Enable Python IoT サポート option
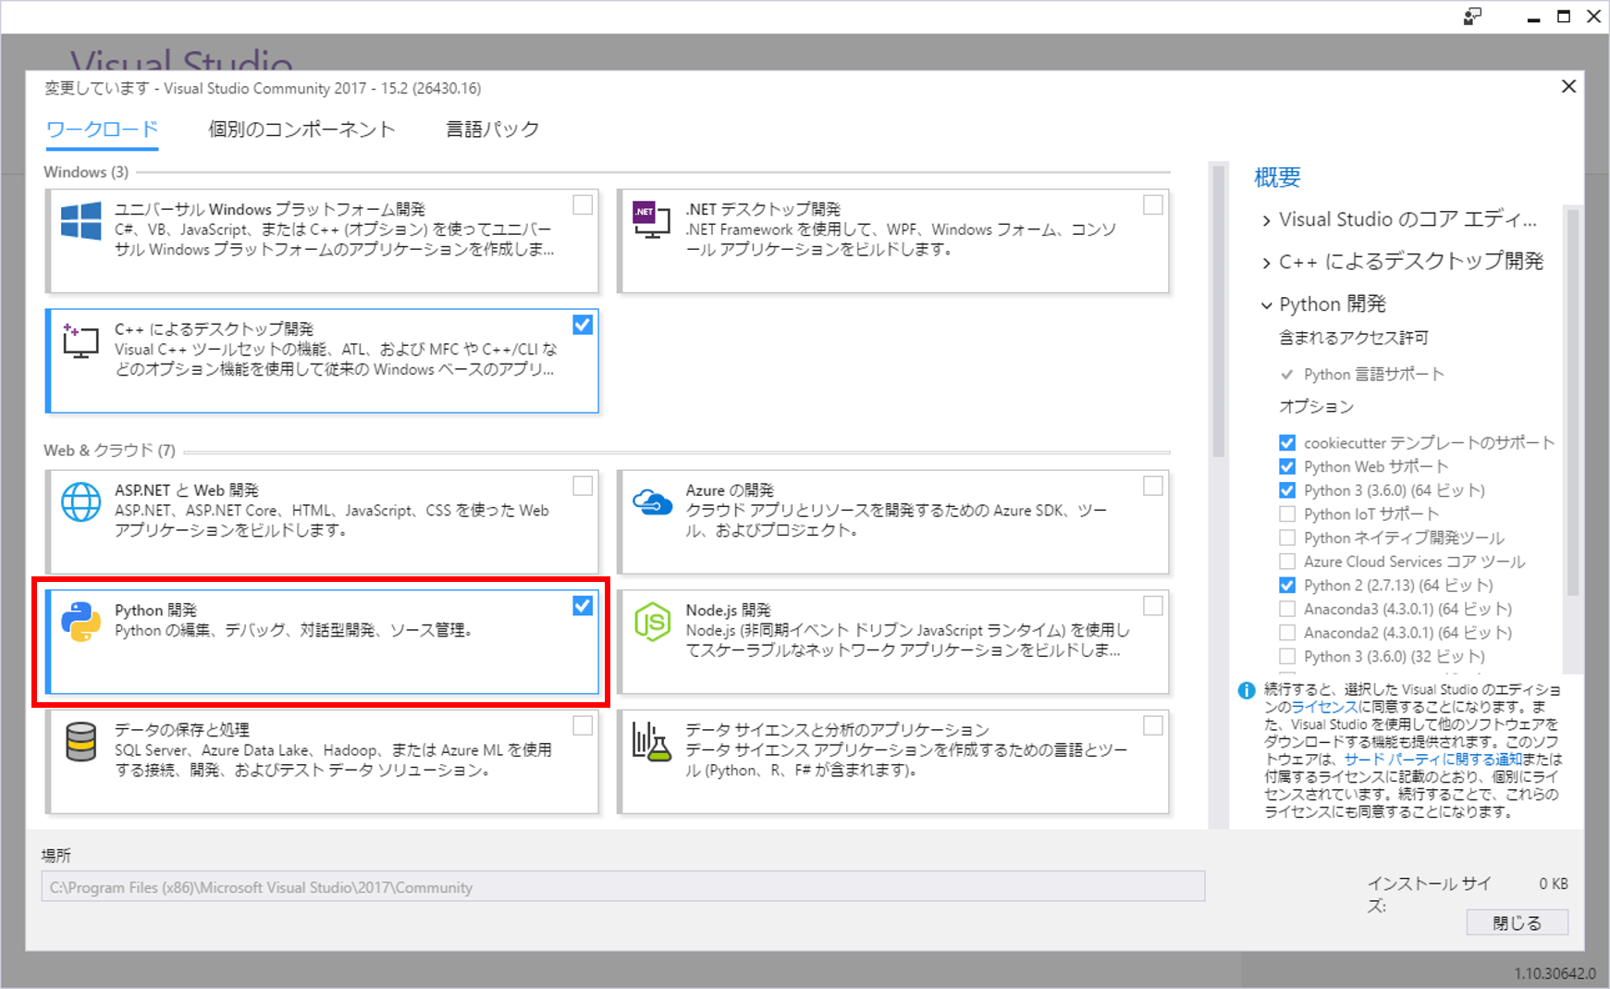Screen dimensions: 1610x989 coord(1287,514)
